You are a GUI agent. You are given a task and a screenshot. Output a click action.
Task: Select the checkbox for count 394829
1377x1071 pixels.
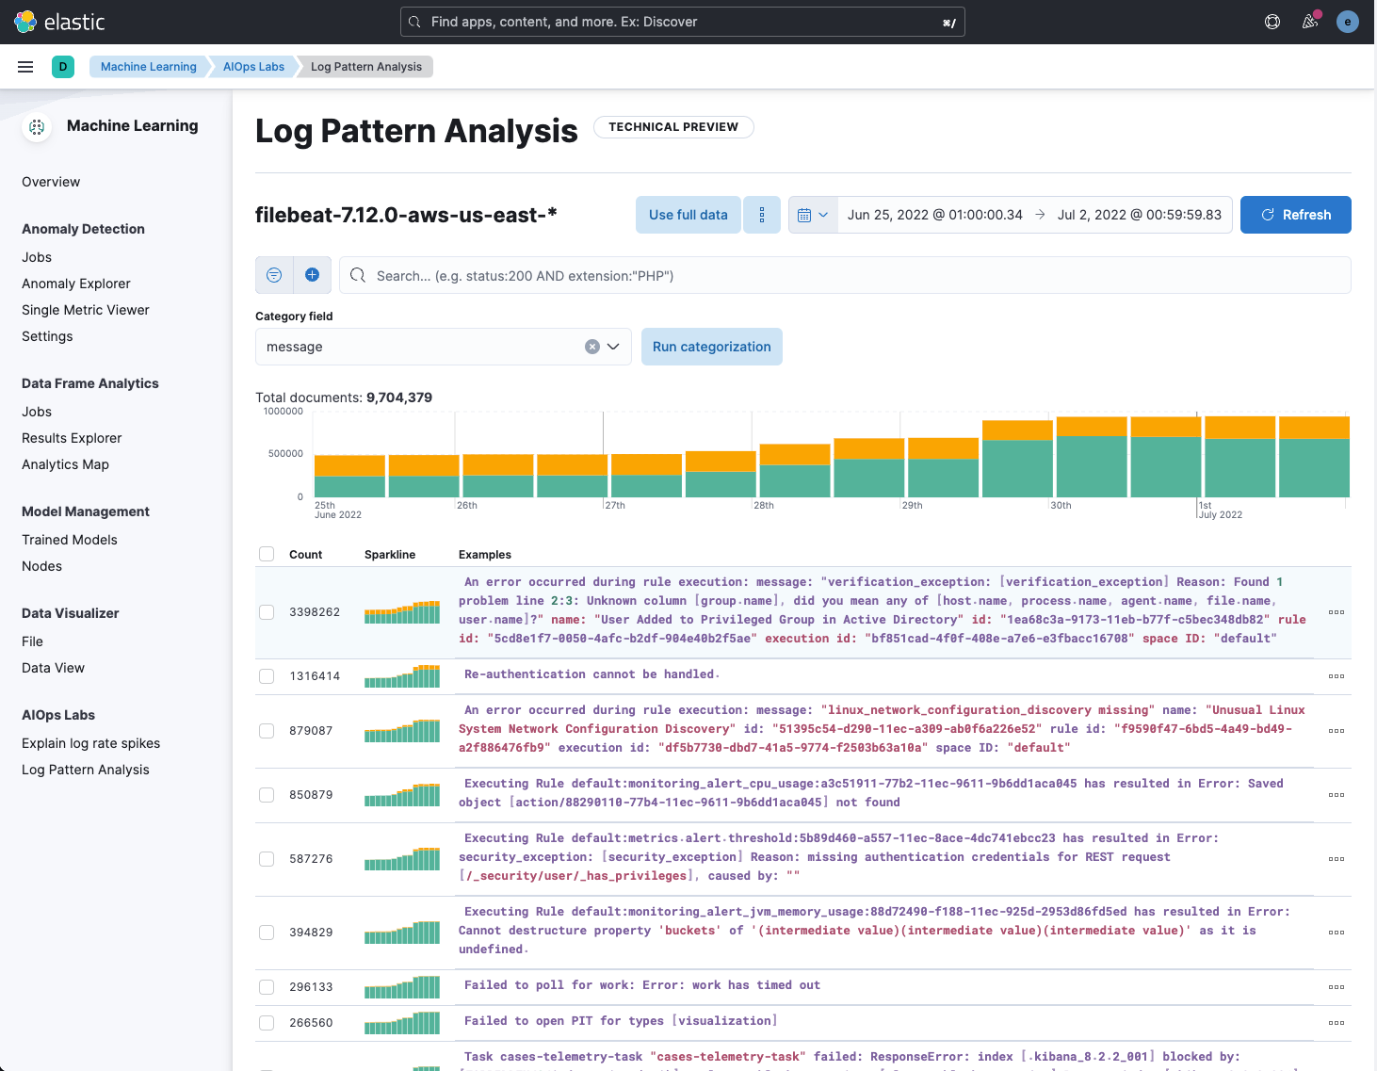click(267, 933)
